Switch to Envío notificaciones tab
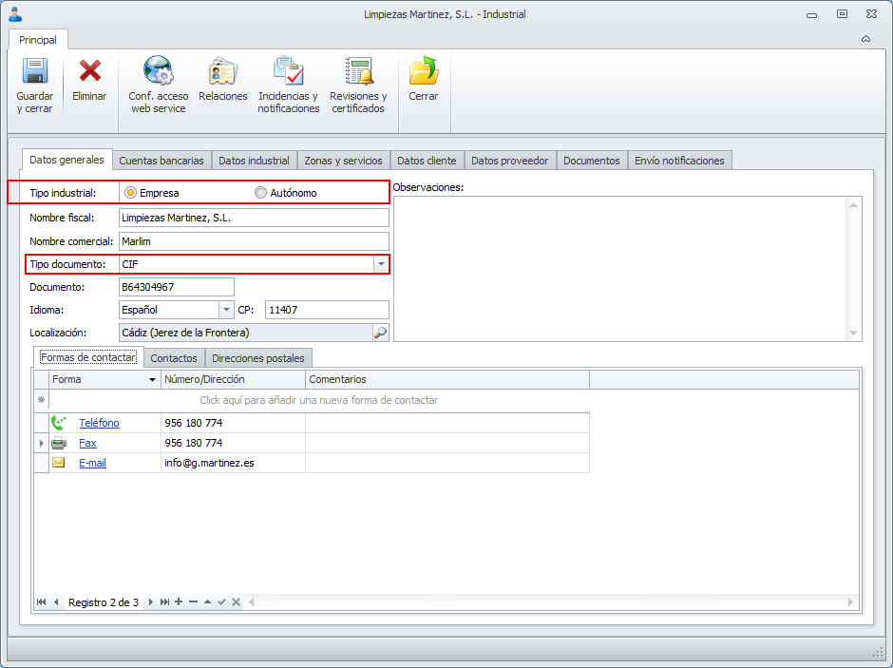The height and width of the screenshot is (668, 893). [679, 161]
